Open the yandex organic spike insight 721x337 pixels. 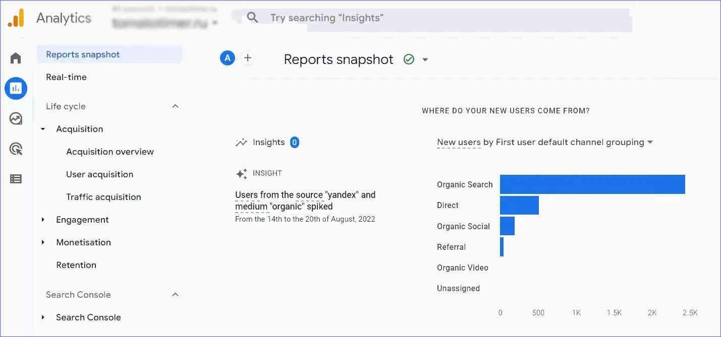pos(305,200)
